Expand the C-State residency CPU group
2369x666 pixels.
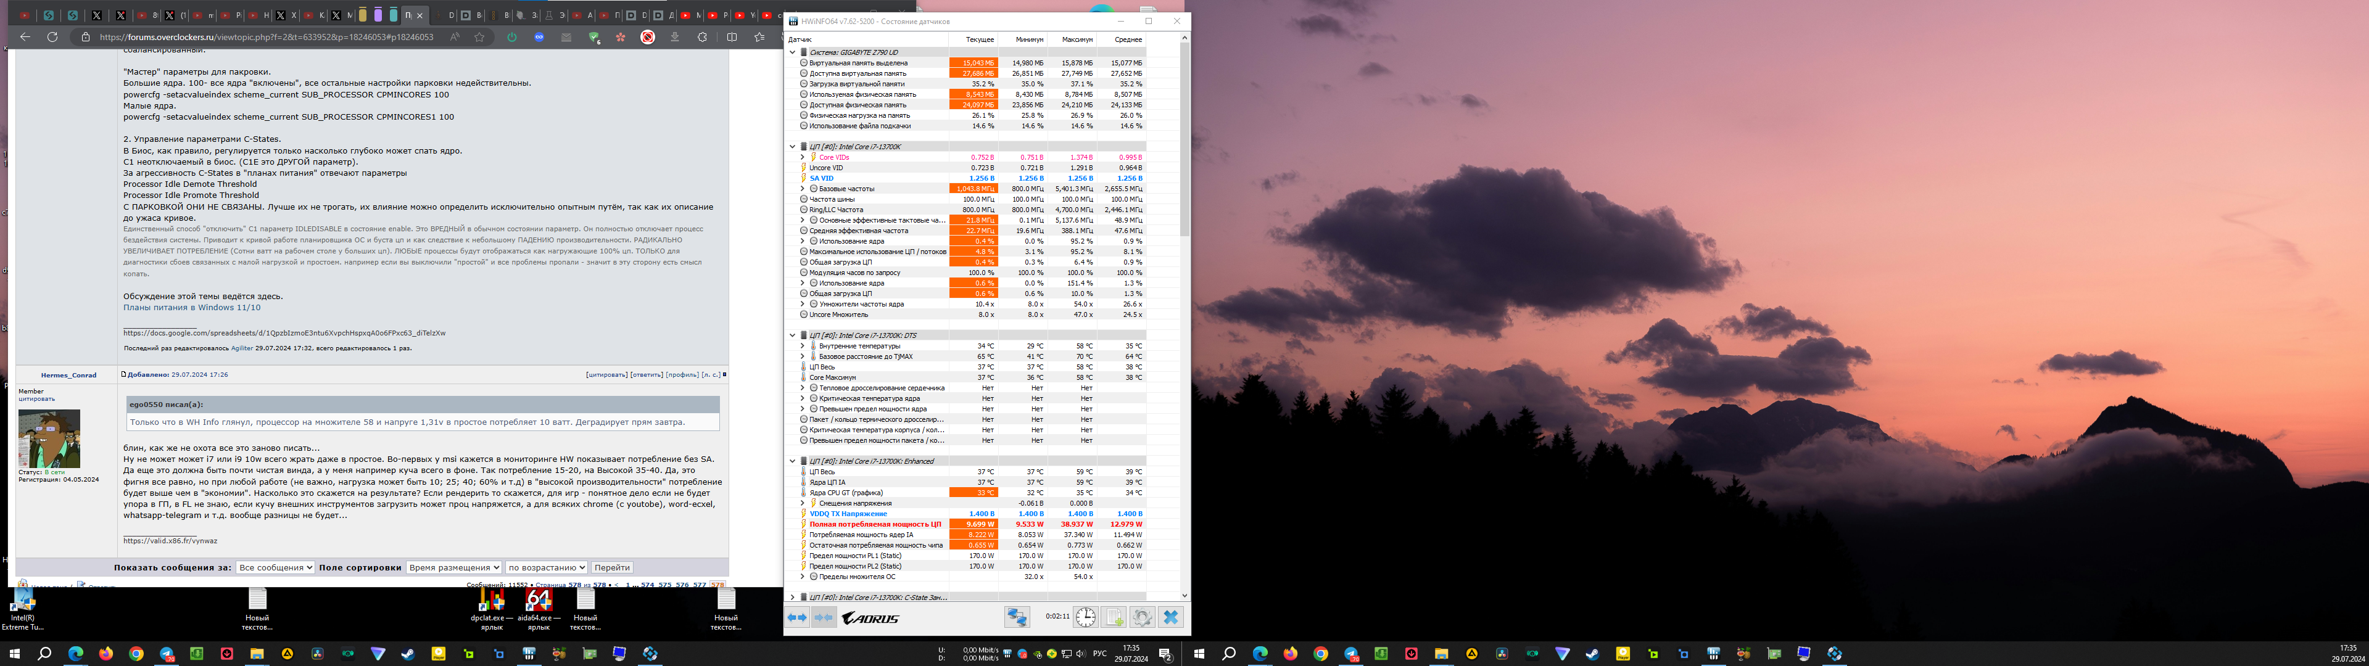tap(793, 597)
